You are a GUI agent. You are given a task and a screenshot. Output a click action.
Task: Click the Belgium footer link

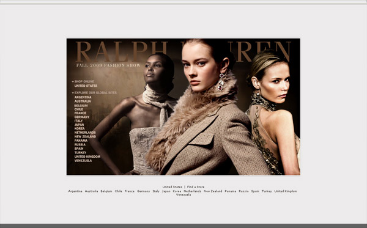tap(106, 191)
